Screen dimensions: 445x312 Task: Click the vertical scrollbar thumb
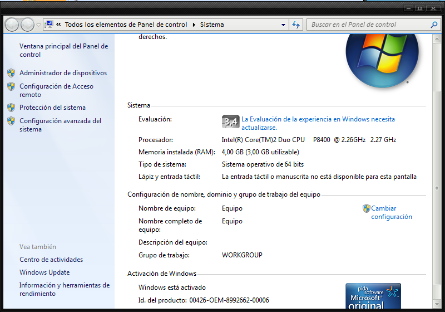(437, 188)
